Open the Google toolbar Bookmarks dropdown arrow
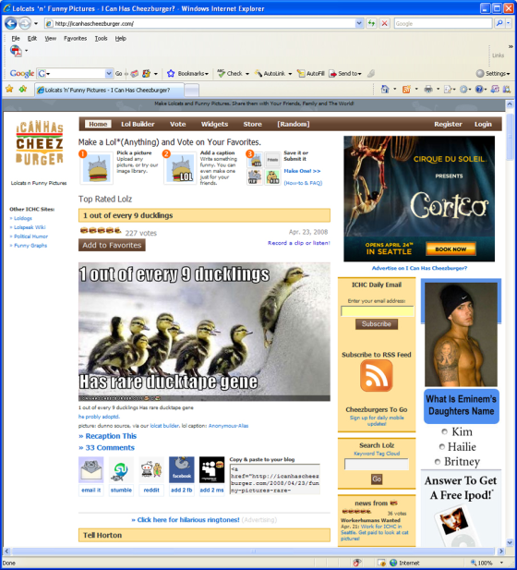This screenshot has height=570, width=517. pos(207,74)
